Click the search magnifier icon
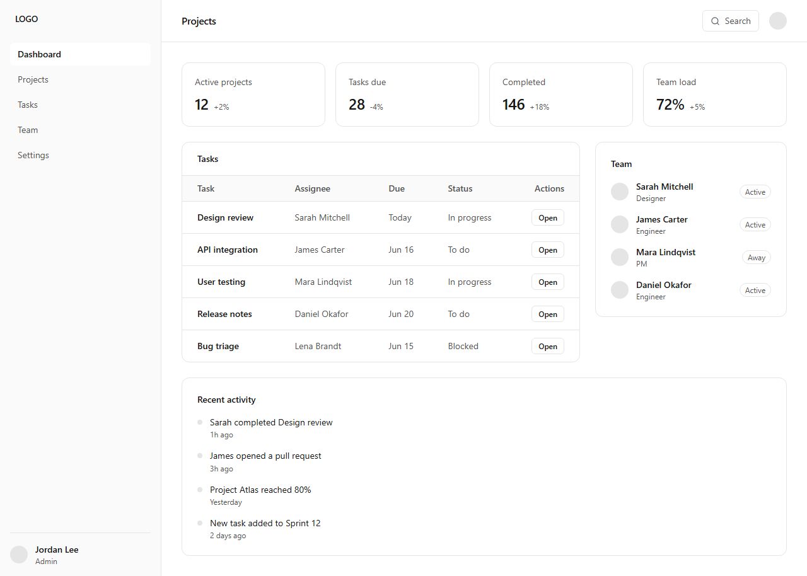Image resolution: width=807 pixels, height=576 pixels. pyautogui.click(x=715, y=21)
